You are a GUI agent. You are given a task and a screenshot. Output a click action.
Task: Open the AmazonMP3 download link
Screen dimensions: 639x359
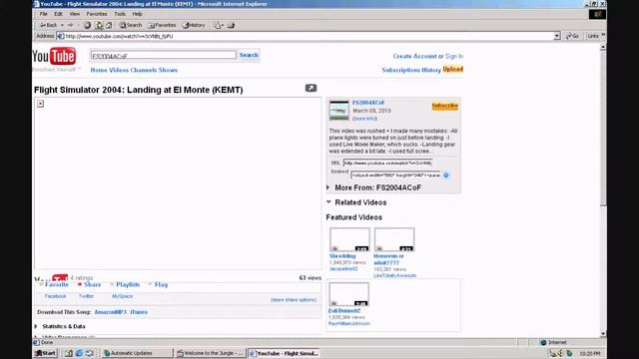(x=111, y=312)
